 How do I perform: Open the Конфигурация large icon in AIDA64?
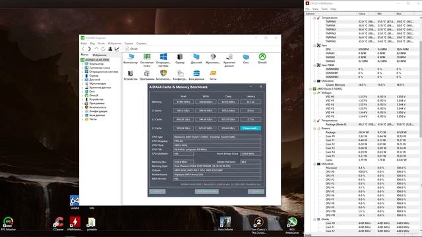180,75
